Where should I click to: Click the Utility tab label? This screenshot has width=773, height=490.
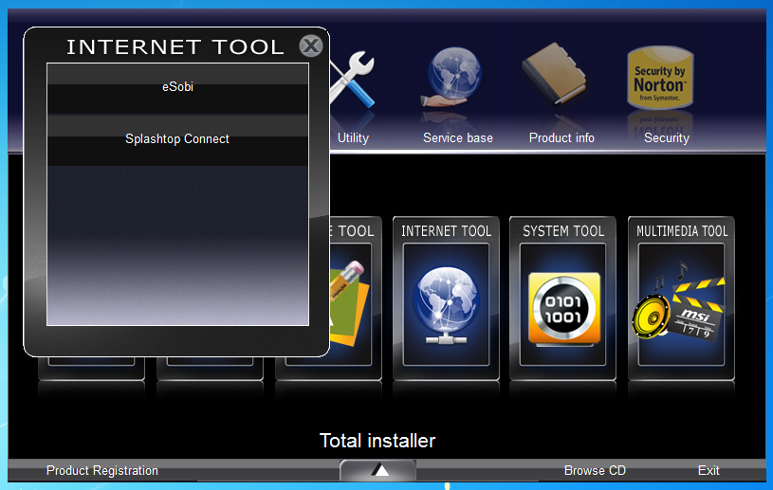(x=353, y=137)
